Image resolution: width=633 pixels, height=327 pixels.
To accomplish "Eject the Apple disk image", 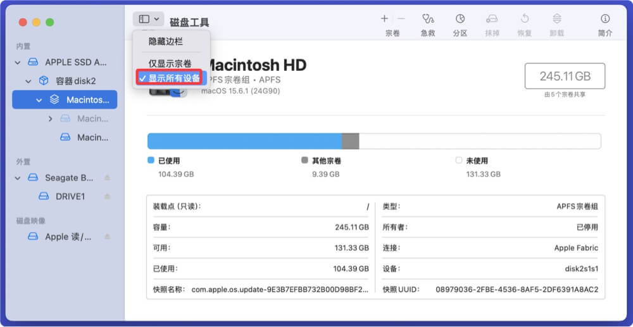I will pyautogui.click(x=107, y=237).
